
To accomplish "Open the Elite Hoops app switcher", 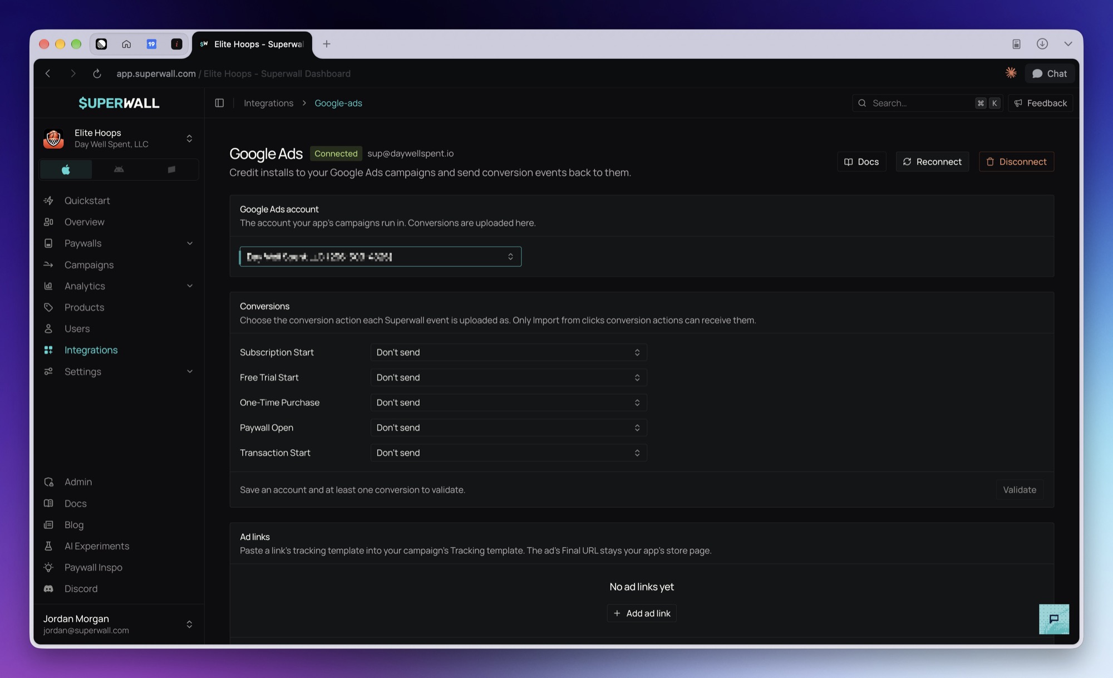I will point(119,138).
